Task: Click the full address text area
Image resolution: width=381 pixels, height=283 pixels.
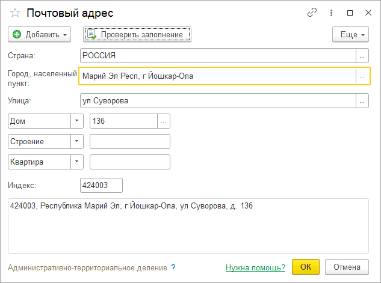Action: point(188,226)
